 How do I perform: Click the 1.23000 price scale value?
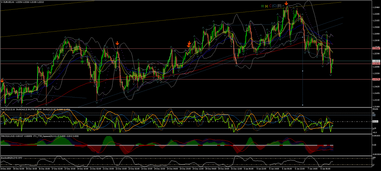(376, 27)
